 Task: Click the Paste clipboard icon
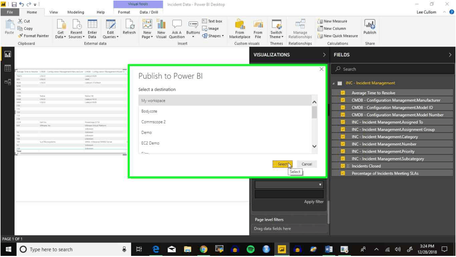coord(10,27)
